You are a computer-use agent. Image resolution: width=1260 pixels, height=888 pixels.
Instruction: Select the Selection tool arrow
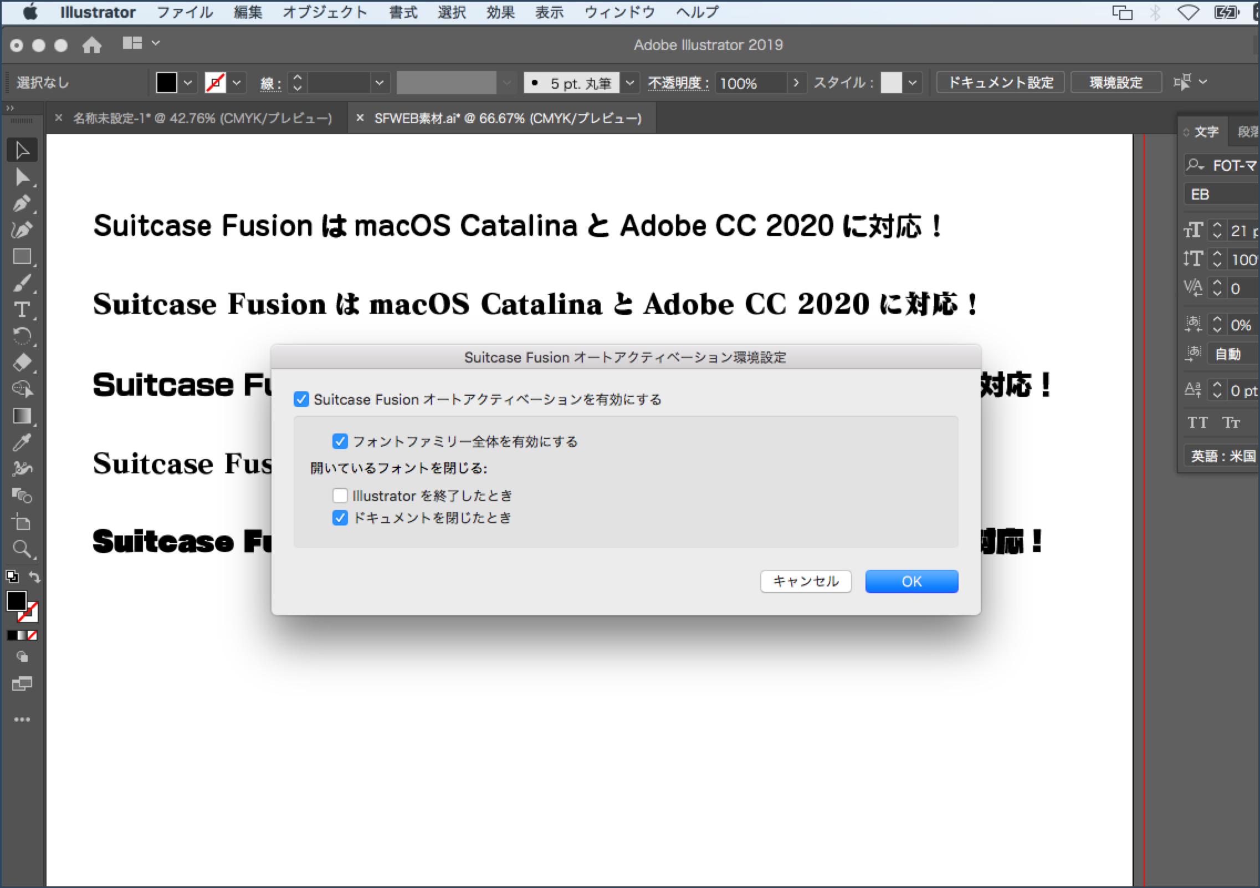pos(22,150)
